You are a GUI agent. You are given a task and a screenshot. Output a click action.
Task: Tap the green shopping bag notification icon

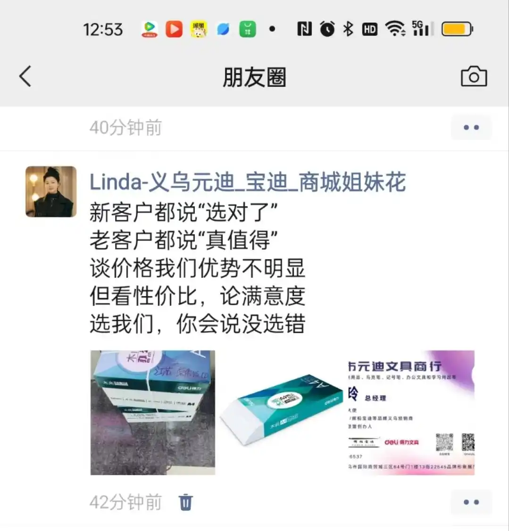[248, 29]
